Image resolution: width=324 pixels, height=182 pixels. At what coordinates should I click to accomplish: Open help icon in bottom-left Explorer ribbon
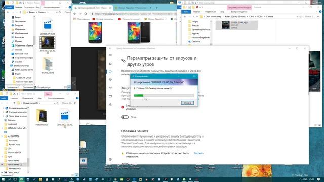(77, 98)
